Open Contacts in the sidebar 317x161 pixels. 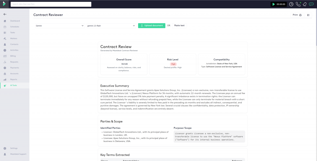pos(14,44)
